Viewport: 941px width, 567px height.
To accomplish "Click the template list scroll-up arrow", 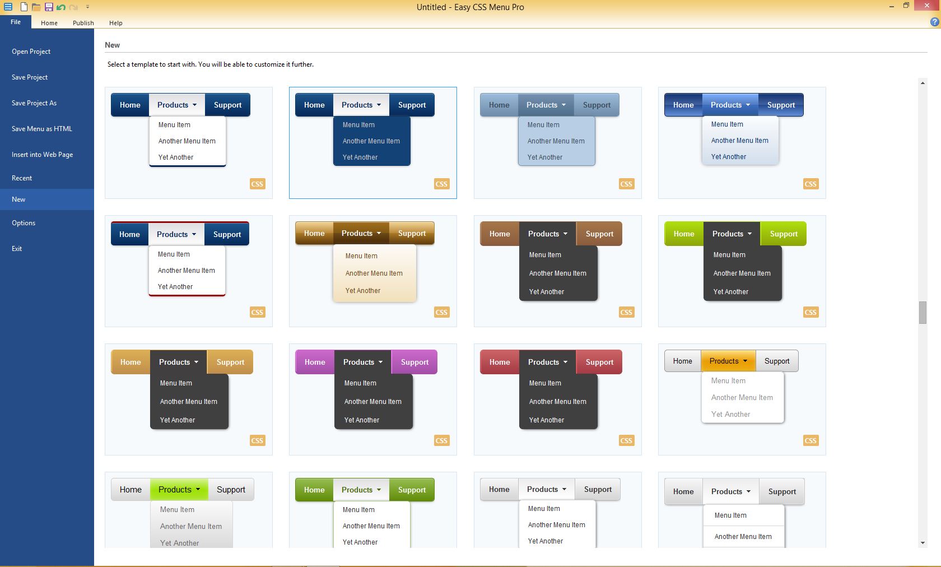I will (923, 83).
